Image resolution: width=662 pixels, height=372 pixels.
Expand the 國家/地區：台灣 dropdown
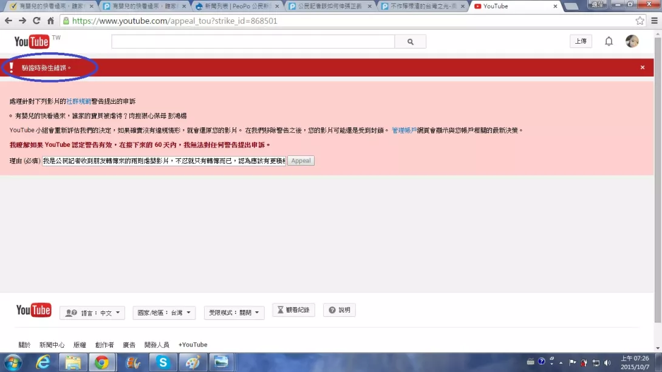click(164, 313)
